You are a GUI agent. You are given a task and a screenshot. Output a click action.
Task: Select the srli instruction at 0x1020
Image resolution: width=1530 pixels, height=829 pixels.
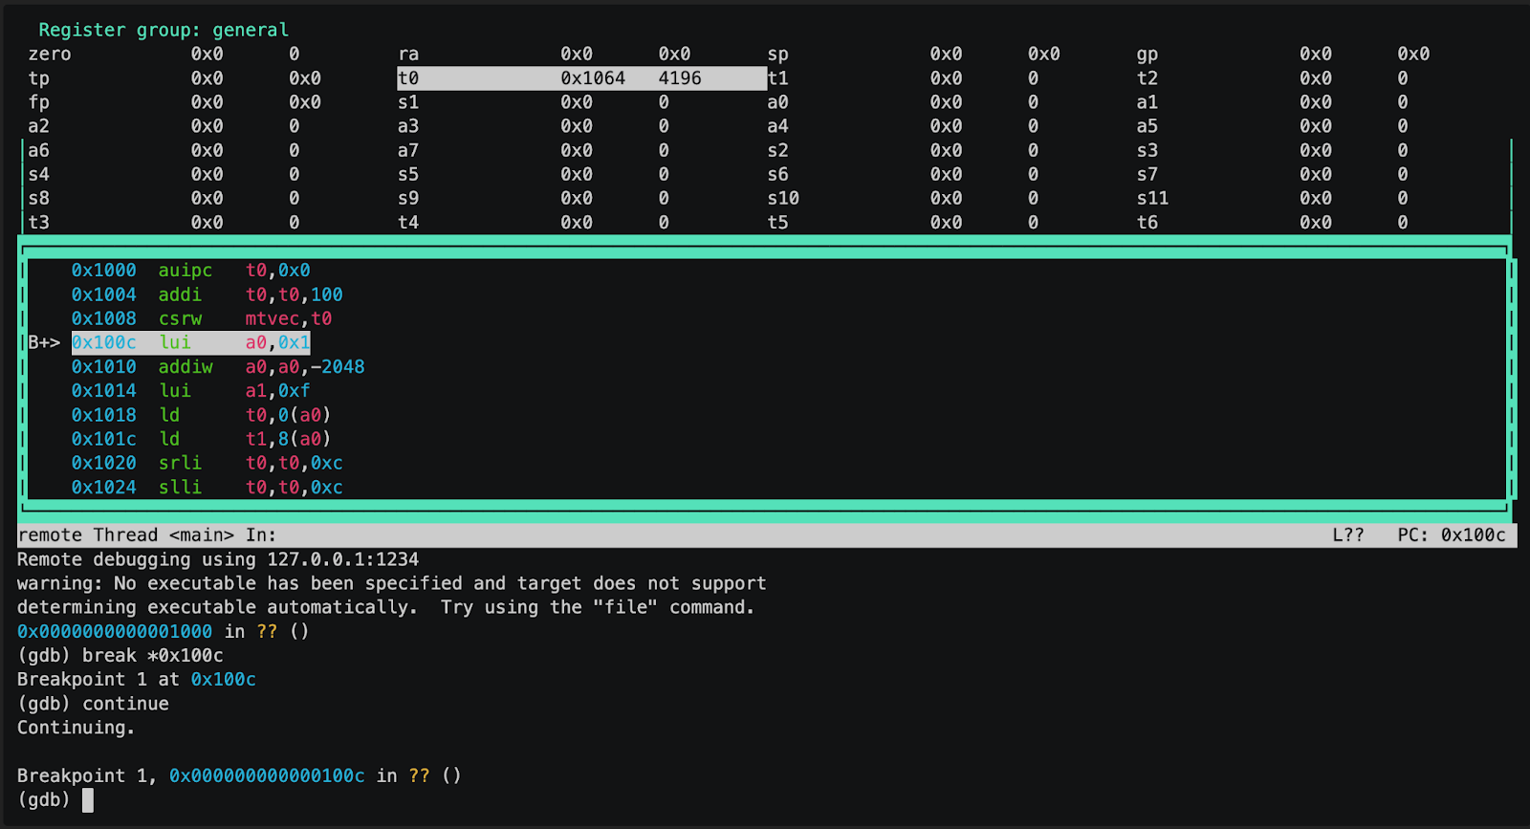pos(207,463)
